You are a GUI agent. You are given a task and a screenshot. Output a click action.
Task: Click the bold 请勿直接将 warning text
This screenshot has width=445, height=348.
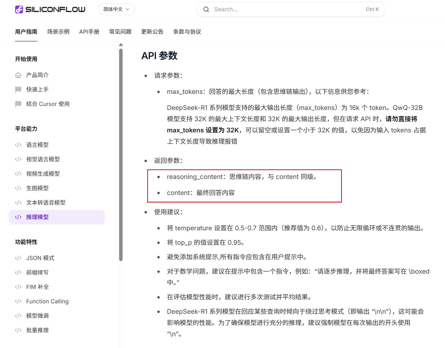click(401, 119)
